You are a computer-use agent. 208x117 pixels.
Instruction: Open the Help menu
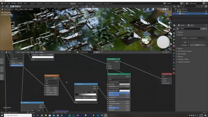point(25,3)
